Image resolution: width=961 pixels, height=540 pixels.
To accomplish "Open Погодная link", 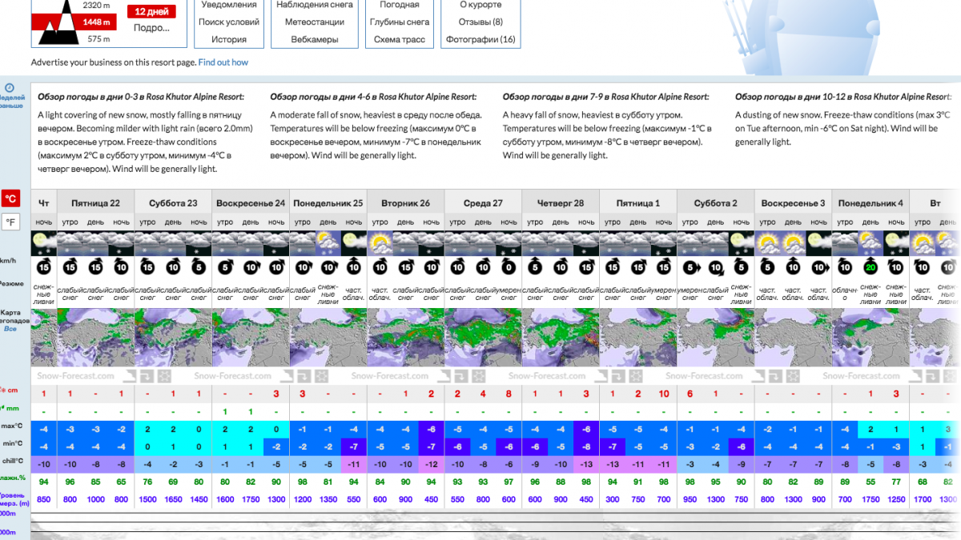I will pos(400,5).
